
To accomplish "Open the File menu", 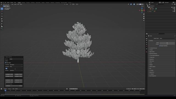I will coord(3,2).
